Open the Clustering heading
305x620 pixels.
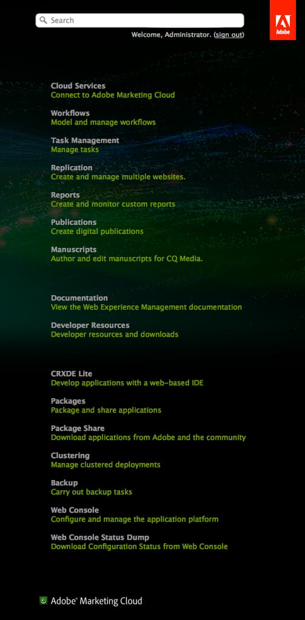click(x=70, y=456)
